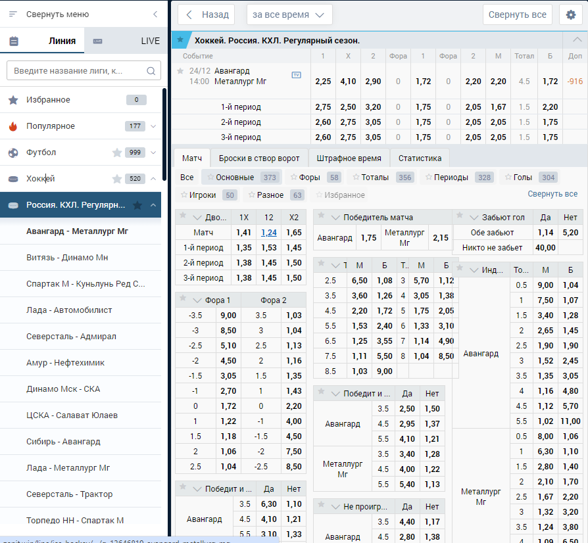
Task: Click the -916 additional markets count
Action: point(575,82)
